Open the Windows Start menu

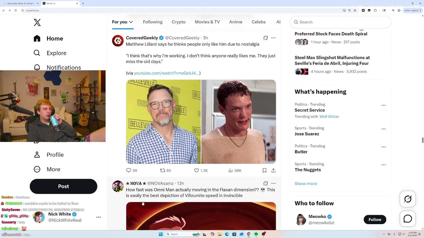tap(161, 234)
